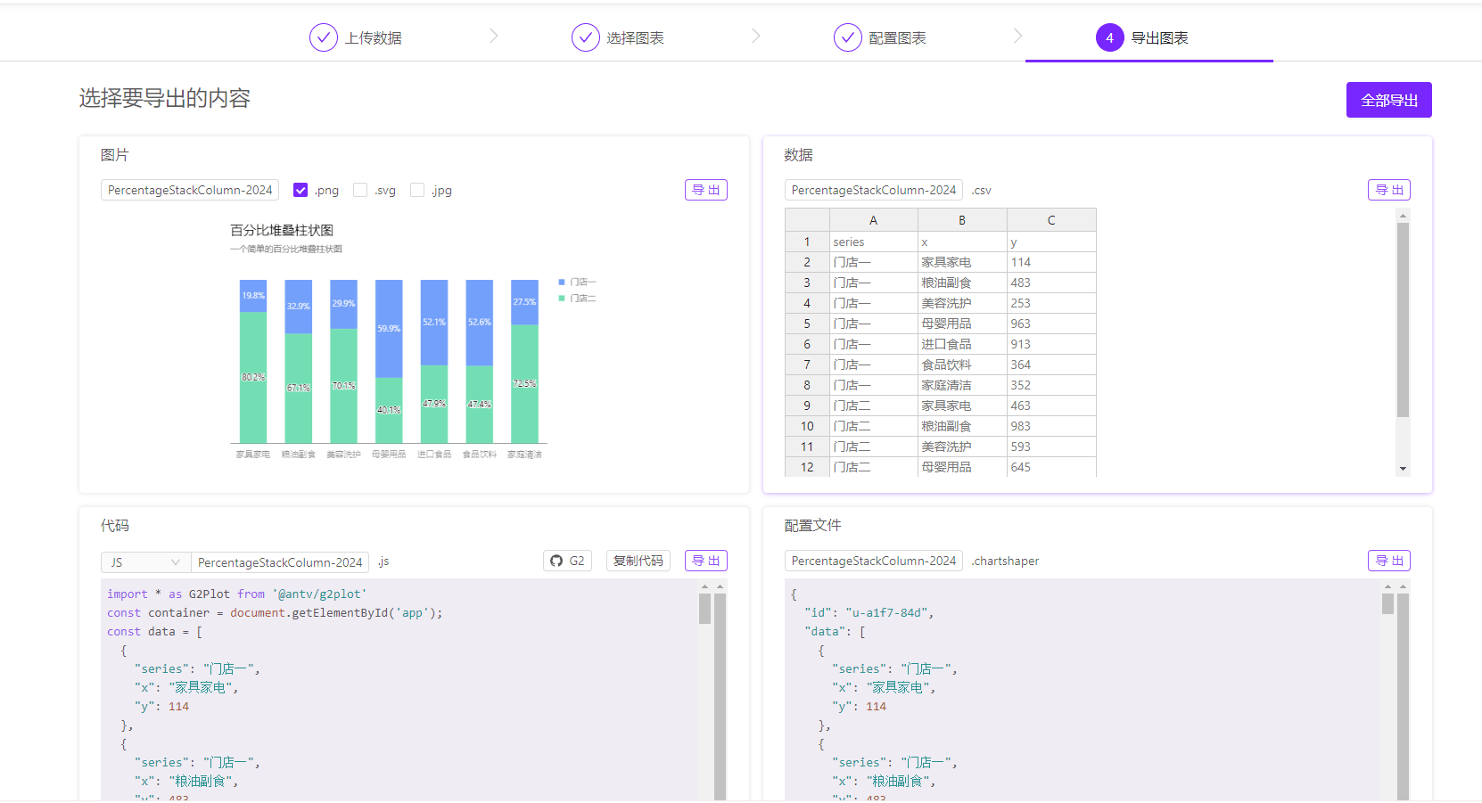Select the 导出图表 step tab

(x=1159, y=38)
